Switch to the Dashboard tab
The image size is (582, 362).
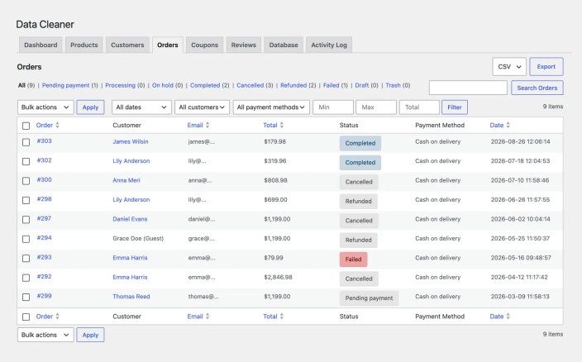(x=41, y=45)
